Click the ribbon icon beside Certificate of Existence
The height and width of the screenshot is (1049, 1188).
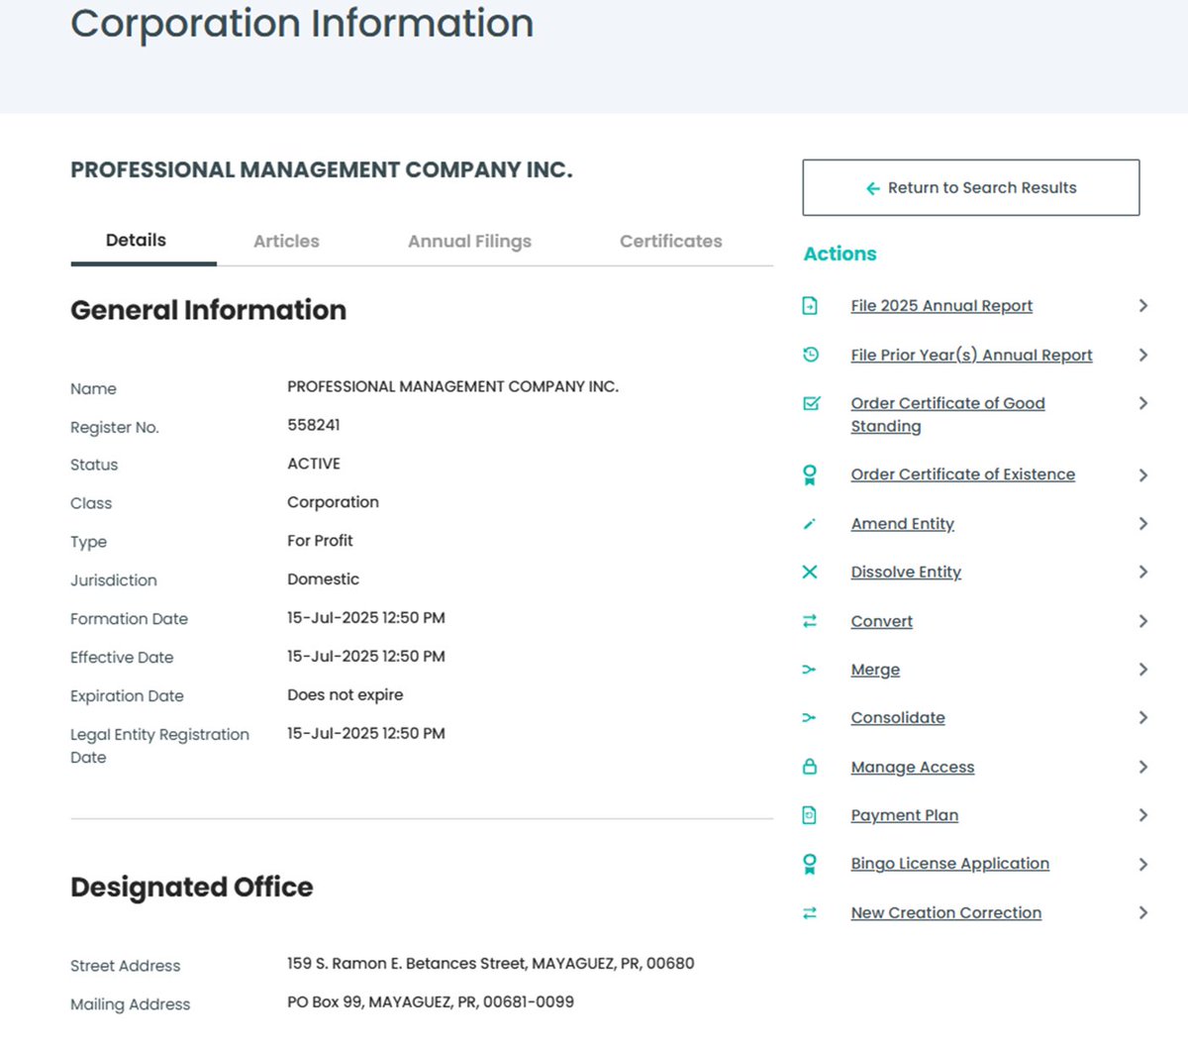pyautogui.click(x=810, y=475)
